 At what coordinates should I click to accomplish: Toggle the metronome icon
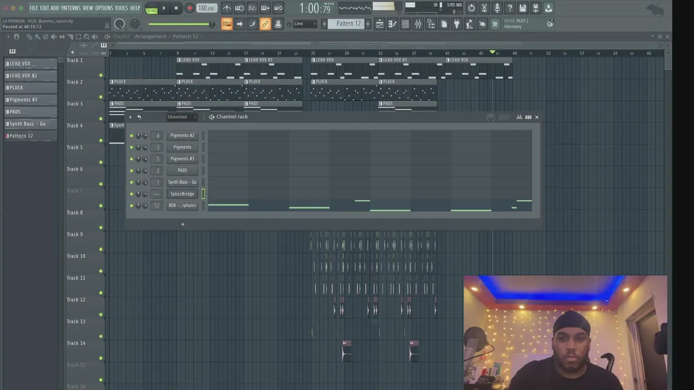227,8
